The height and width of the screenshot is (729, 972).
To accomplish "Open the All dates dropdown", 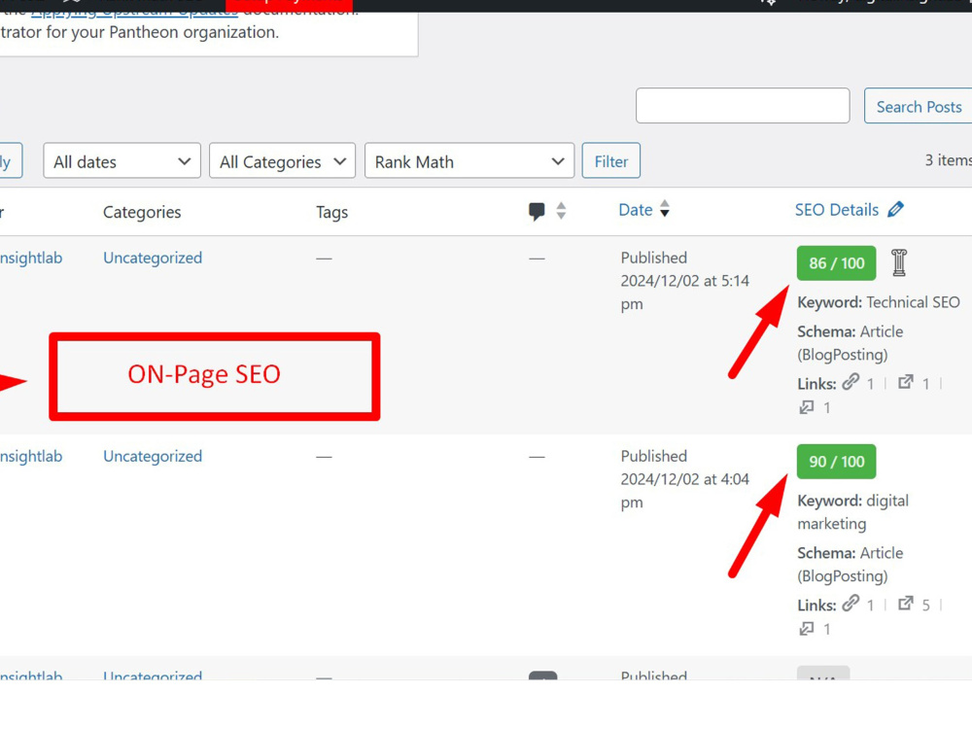I will coord(122,161).
